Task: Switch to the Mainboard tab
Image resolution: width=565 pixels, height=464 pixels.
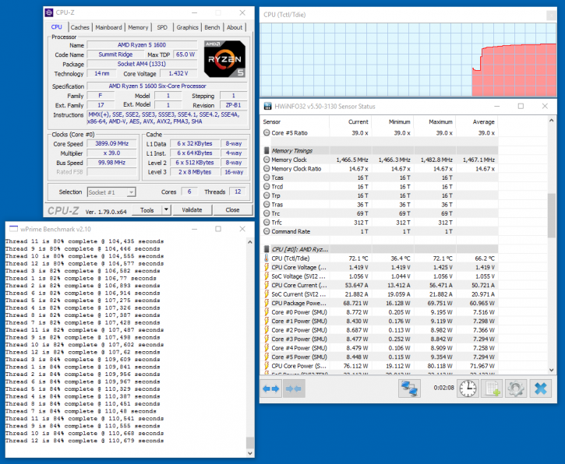Action: 108,27
